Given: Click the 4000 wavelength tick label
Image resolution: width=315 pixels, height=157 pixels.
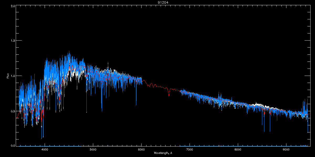Looking at the screenshot, I should click(x=45, y=150).
